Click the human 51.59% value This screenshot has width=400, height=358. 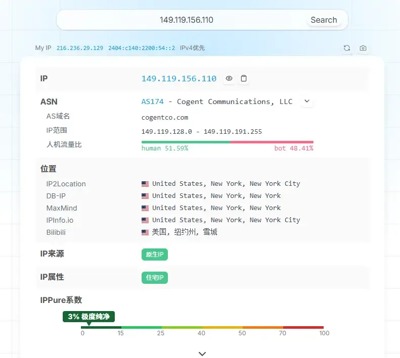[165, 148]
